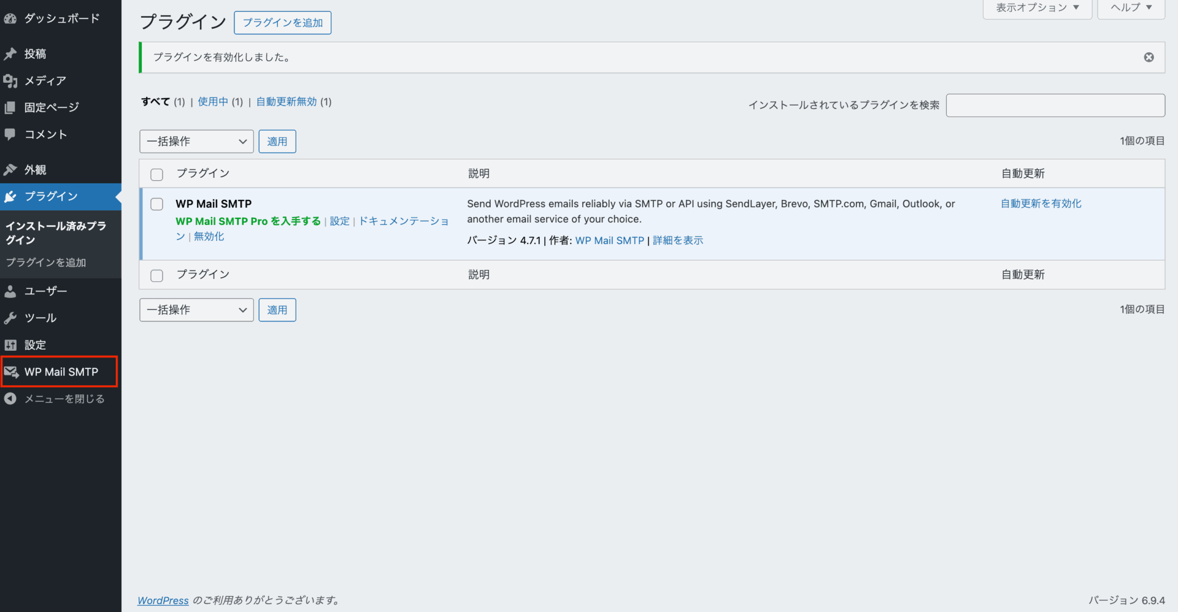
Task: Open the bottom bulk actions dropdown
Action: [x=196, y=310]
